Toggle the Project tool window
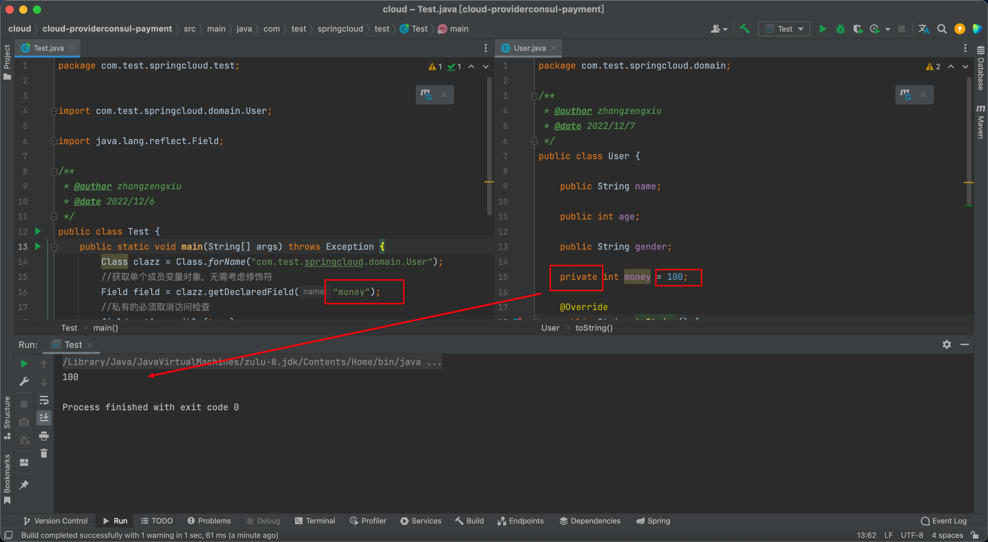The image size is (988, 542). (7, 62)
